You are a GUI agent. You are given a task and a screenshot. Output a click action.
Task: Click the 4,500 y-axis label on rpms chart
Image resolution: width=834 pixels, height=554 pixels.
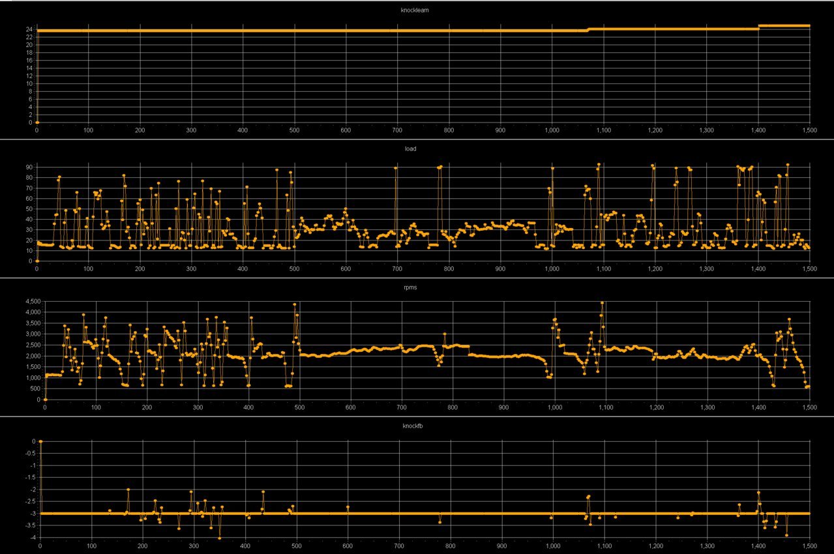[33, 301]
